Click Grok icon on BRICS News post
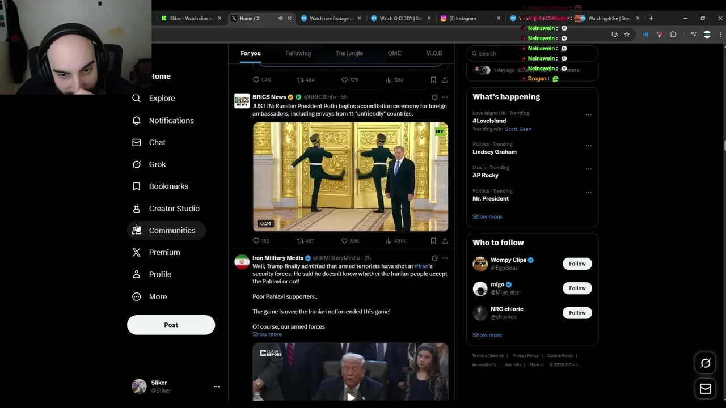 pos(434,97)
